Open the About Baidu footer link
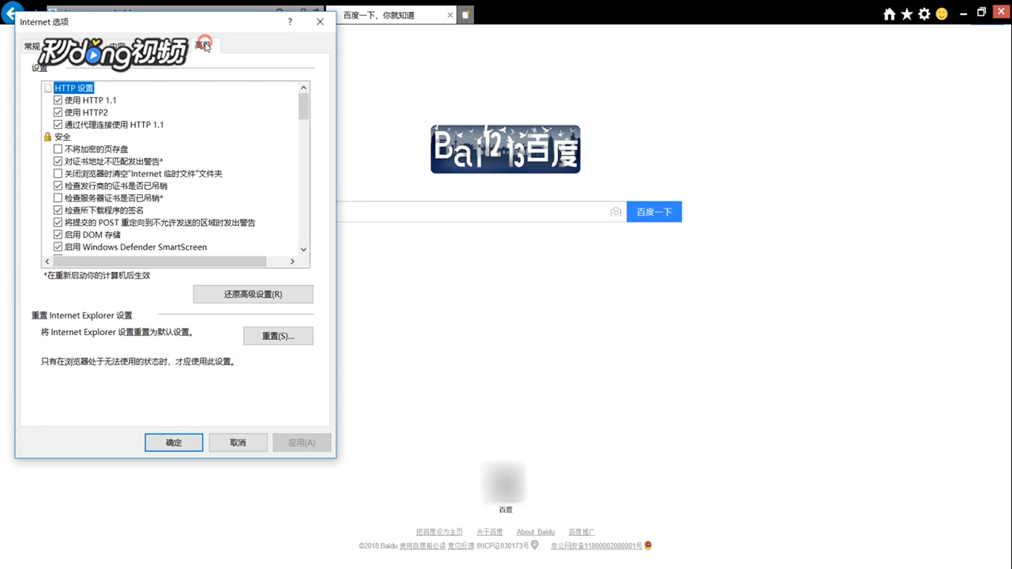Screen dimensions: 1012x569 pos(536,532)
